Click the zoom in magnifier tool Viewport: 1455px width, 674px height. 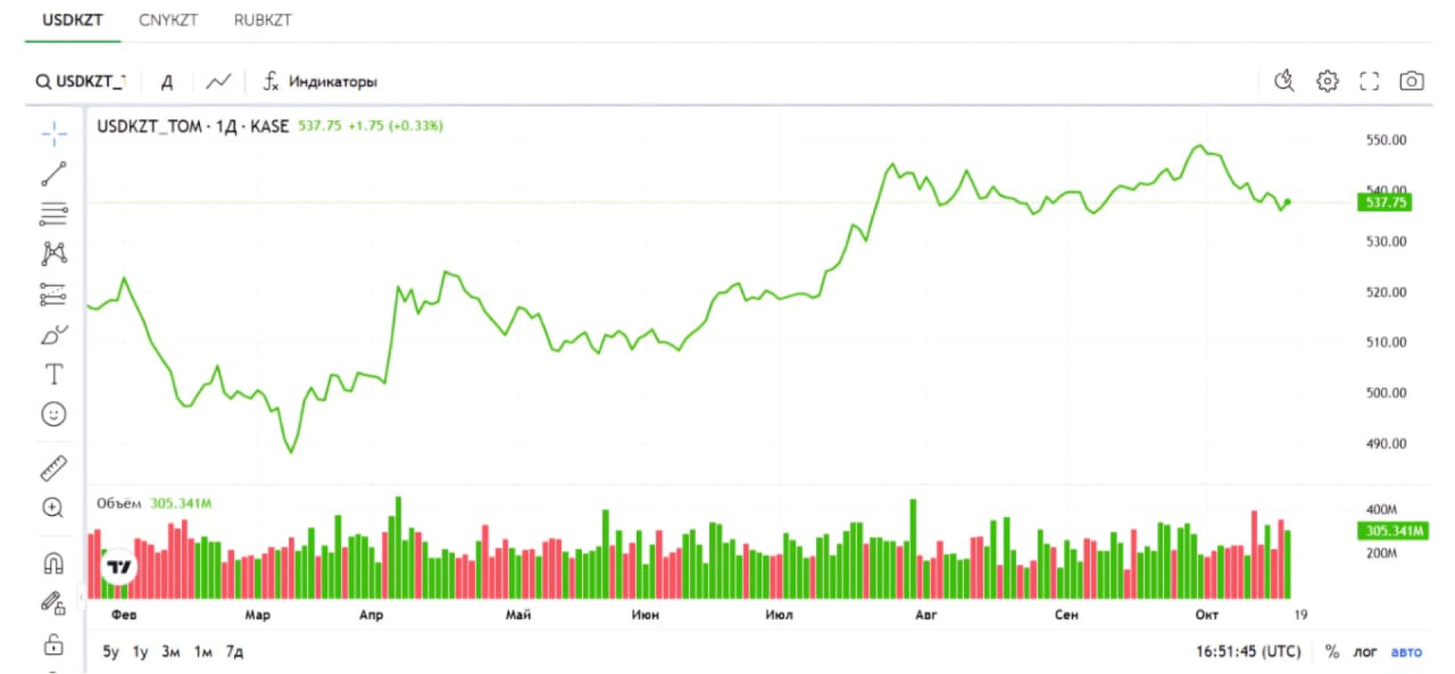(53, 507)
